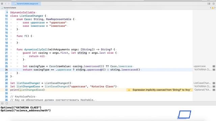
Task: Click line number 9 in the gutter
Action: click(x=7, y=12)
